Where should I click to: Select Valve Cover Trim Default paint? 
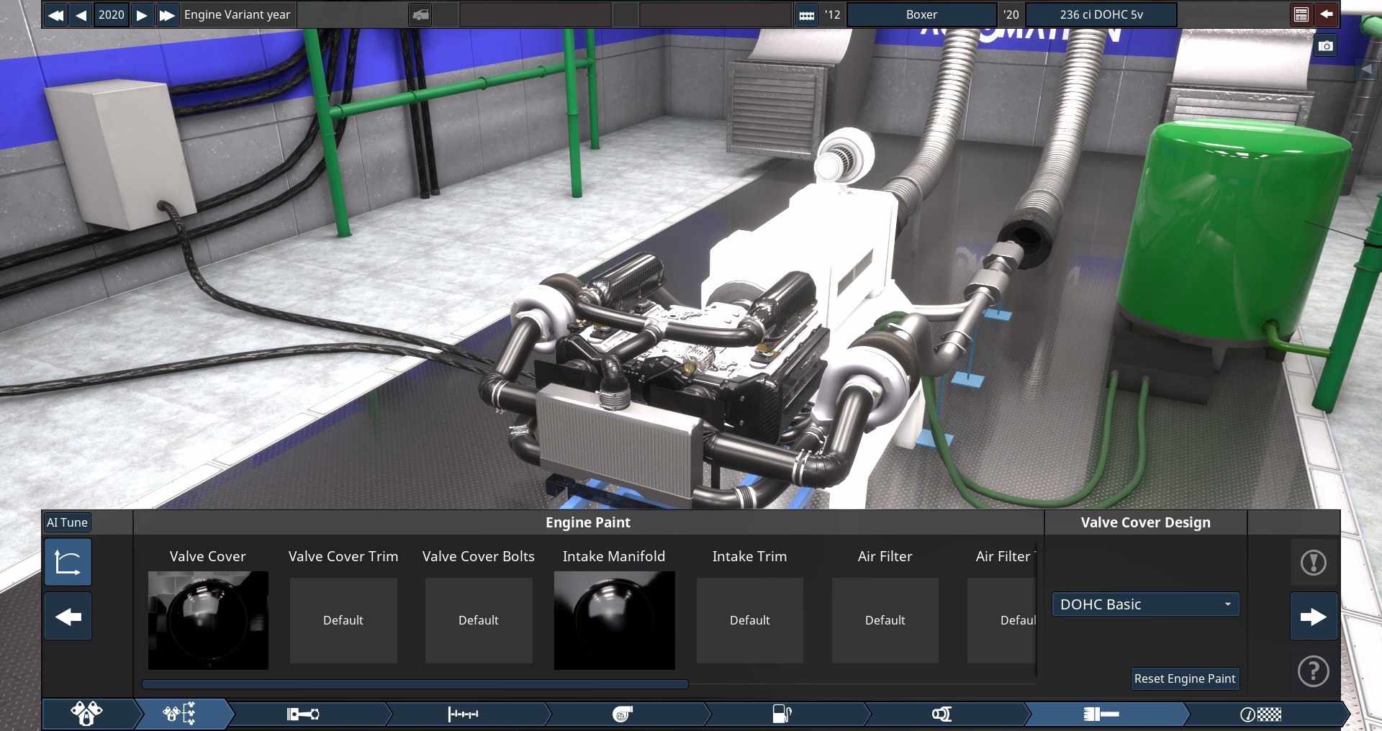343,620
